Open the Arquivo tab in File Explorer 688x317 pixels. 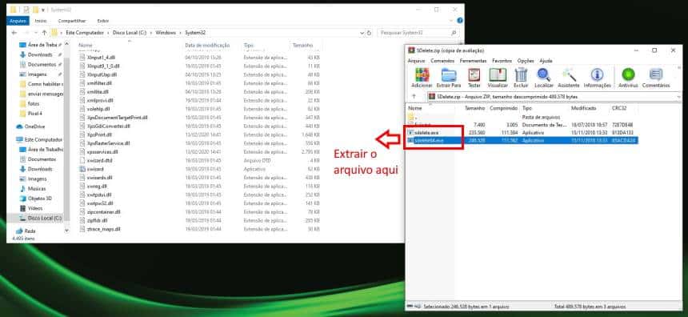18,21
